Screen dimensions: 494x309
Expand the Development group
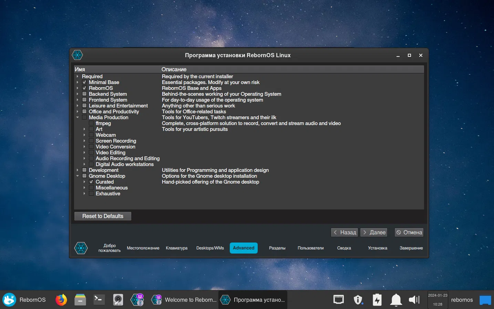point(78,170)
